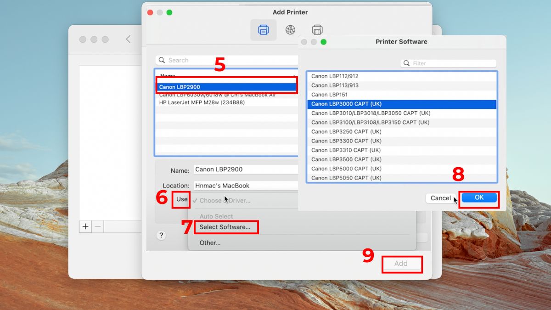Choose Canon LBP151 driver

tap(402, 95)
